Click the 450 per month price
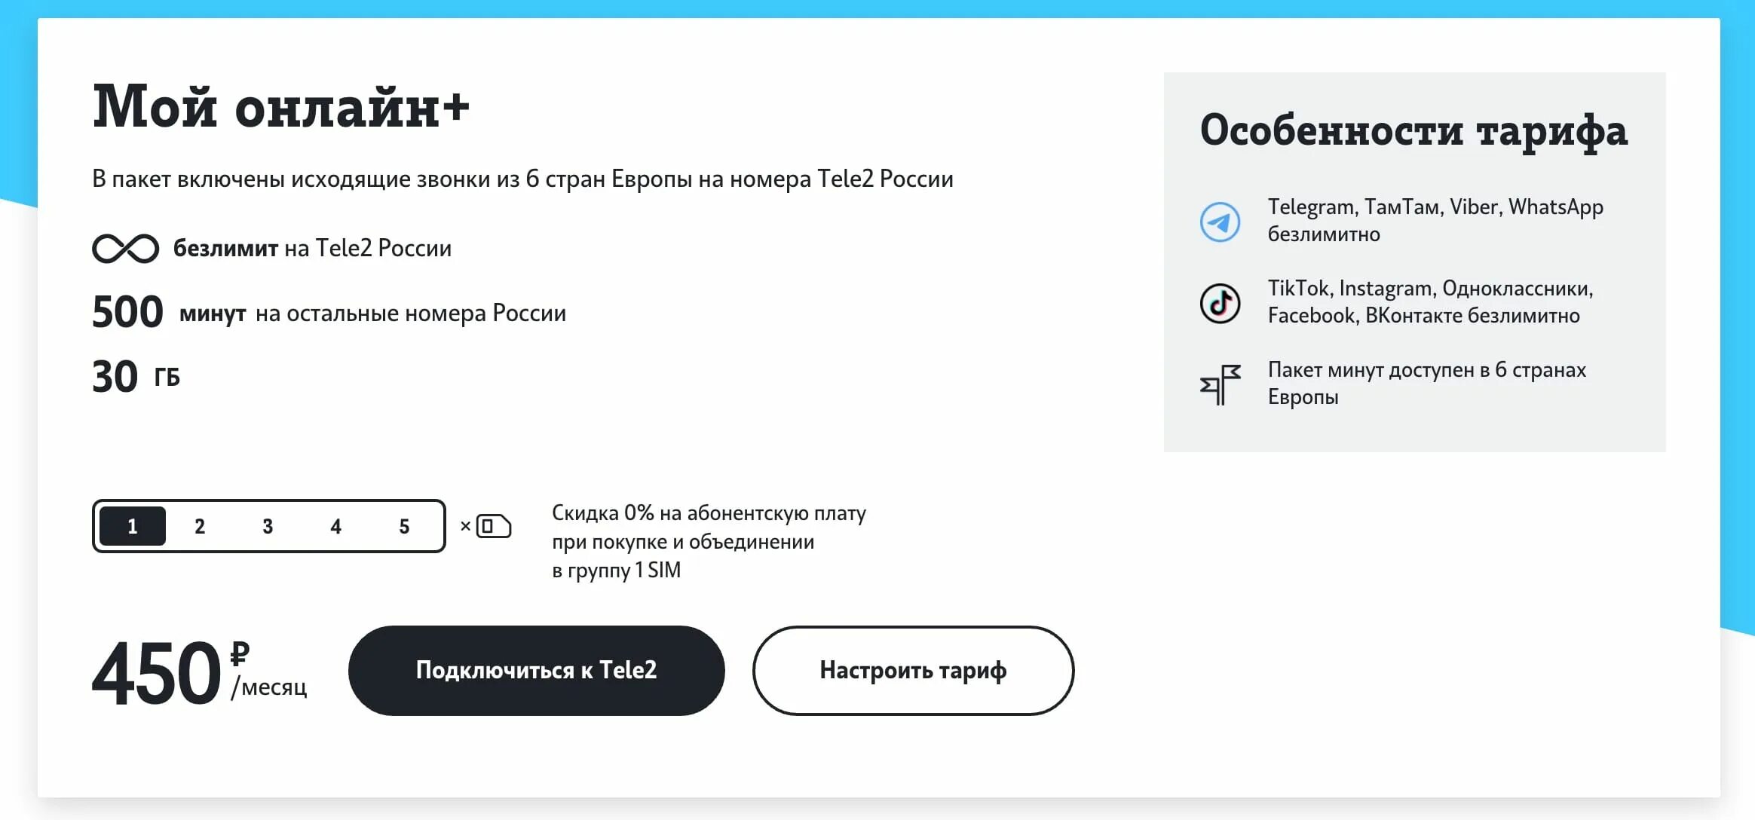This screenshot has height=820, width=1755. [200, 672]
